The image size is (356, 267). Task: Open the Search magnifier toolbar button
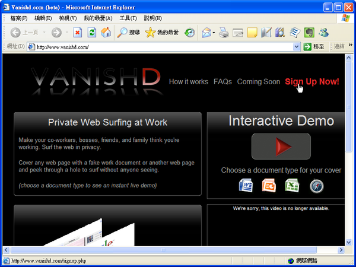[x=128, y=33]
